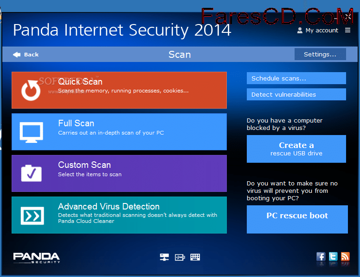Go Back to the main screen
Viewport: 360px width, 277px height.
(x=26, y=55)
